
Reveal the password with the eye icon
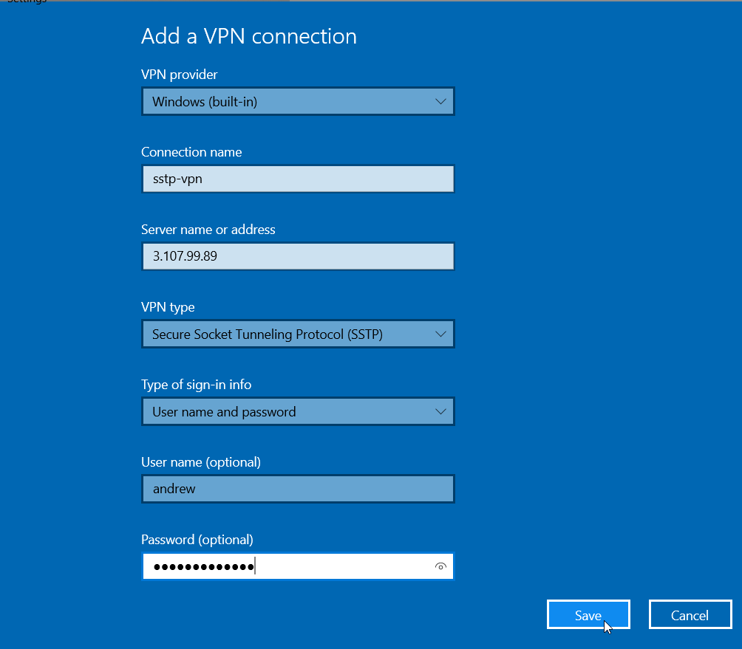pos(440,566)
